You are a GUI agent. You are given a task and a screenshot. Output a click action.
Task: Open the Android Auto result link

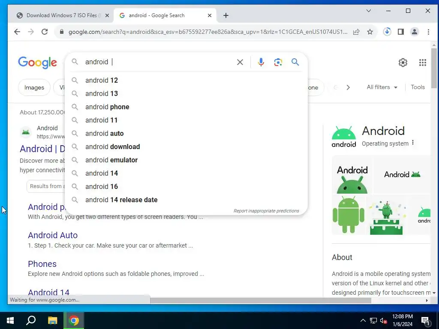click(x=53, y=235)
